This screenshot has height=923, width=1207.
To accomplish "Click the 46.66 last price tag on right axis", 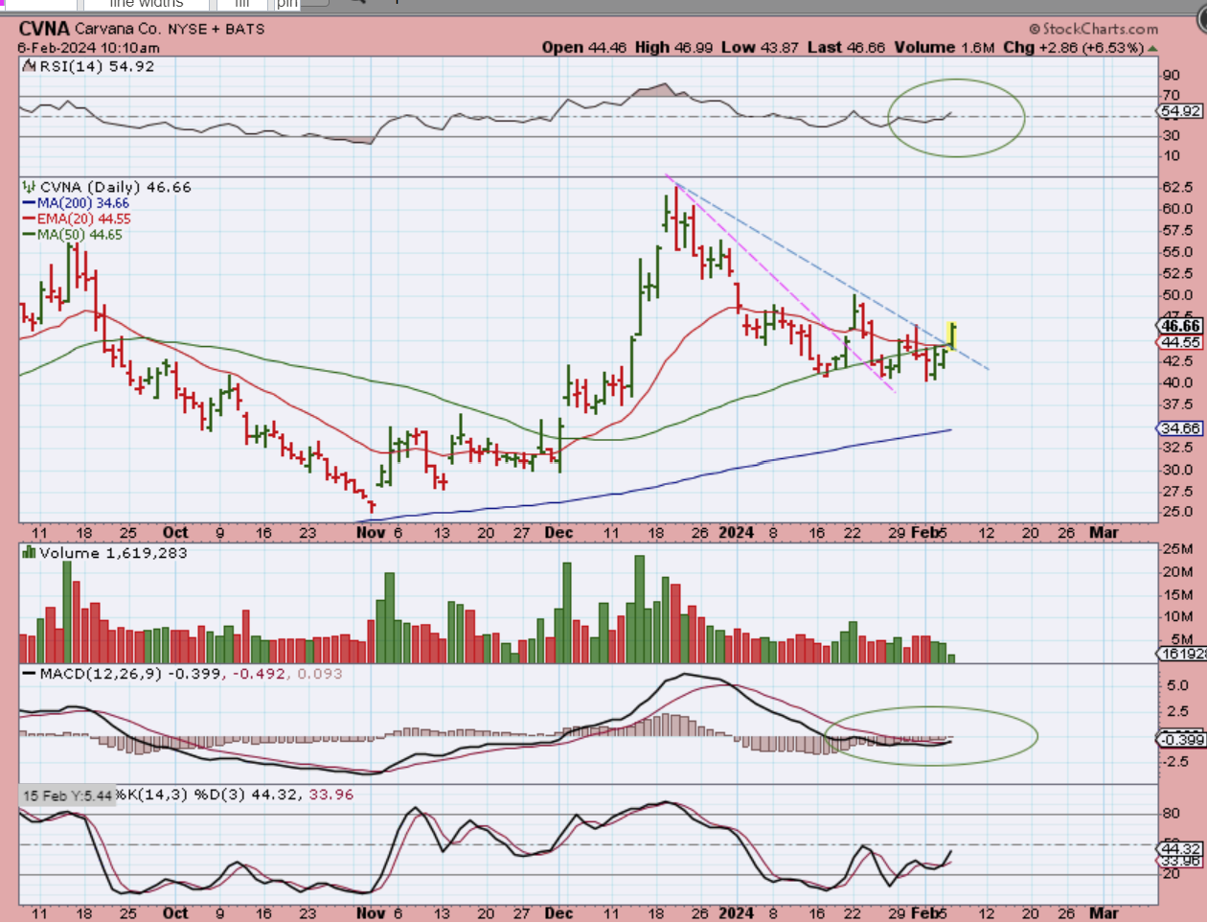I will click(x=1181, y=326).
